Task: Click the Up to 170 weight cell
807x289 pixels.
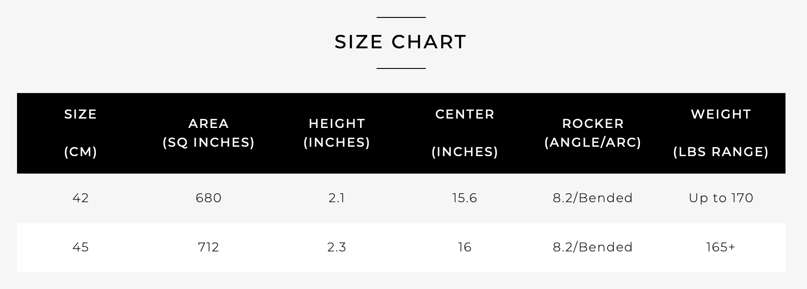Action: click(x=721, y=198)
